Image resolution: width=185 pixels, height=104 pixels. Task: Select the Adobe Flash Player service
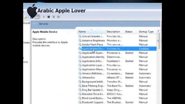tap(117, 44)
